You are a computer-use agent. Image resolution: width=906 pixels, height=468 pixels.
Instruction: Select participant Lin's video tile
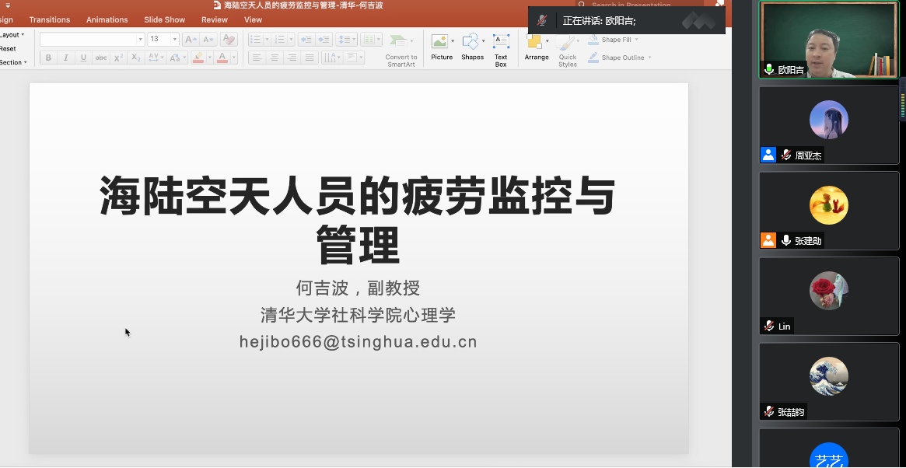828,295
